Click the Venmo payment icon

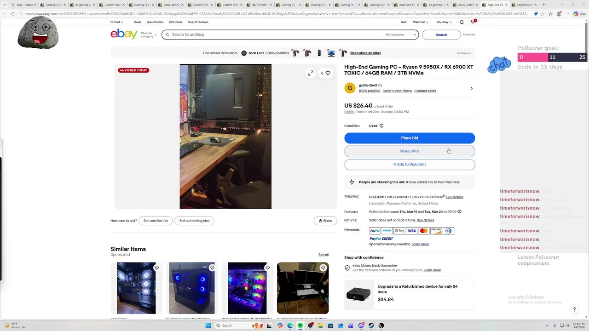click(x=387, y=231)
